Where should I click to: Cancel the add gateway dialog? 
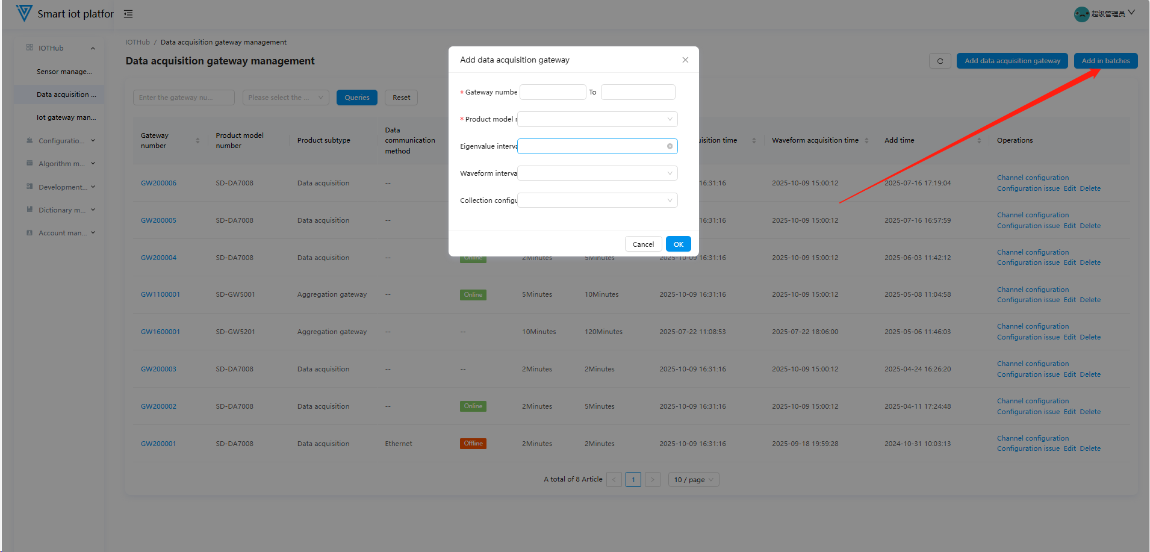(x=643, y=244)
